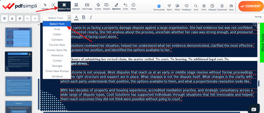The height and width of the screenshot is (113, 264).
Task: Choose Calibri from the font list
Action: coord(57,34)
